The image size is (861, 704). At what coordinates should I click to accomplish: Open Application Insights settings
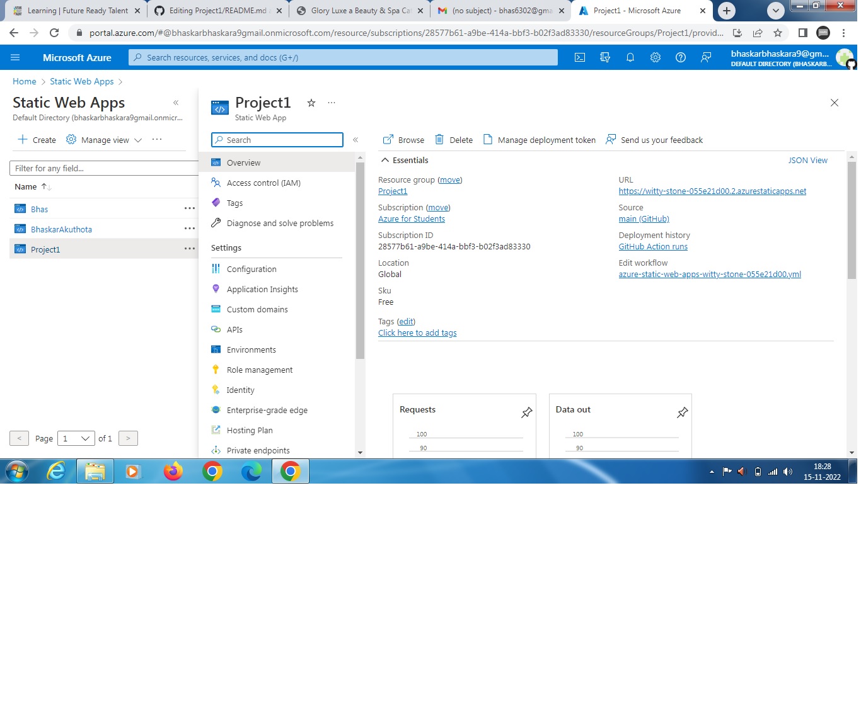click(x=262, y=289)
